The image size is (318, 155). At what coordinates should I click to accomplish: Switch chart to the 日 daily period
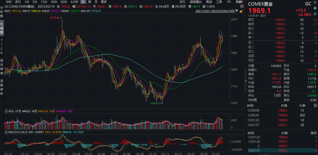pos(83,2)
